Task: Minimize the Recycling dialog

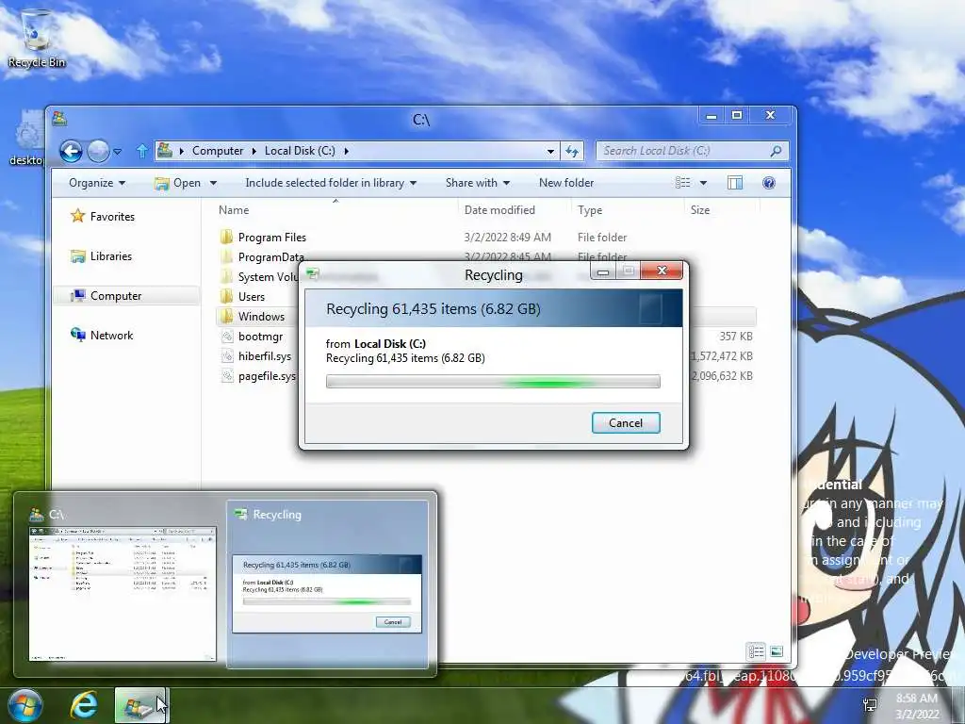Action: pos(603,271)
